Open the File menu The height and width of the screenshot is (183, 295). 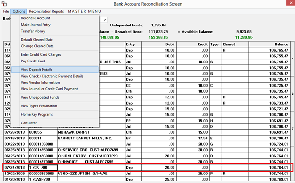(x=6, y=11)
